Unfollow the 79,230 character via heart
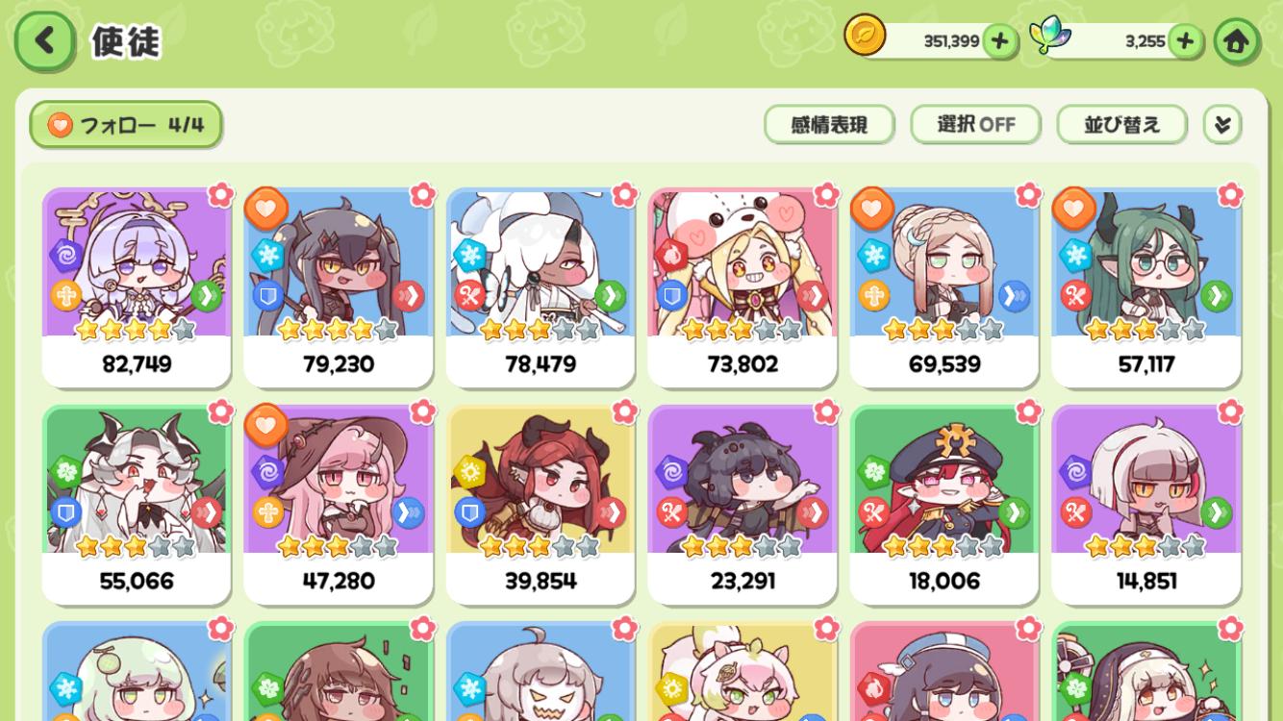Screen dimensions: 1283x721 266,209
